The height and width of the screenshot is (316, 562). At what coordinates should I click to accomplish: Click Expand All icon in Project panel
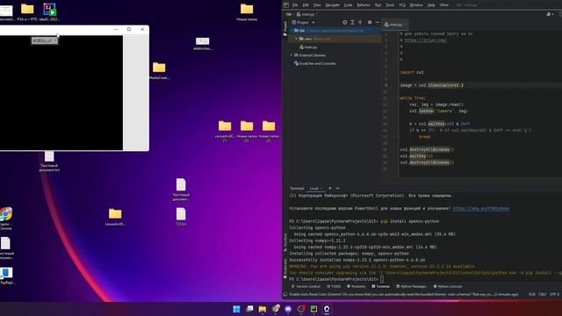(x=352, y=22)
